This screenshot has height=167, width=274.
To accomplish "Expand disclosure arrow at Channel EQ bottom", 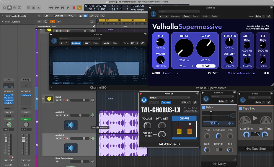I will coord(52,88).
